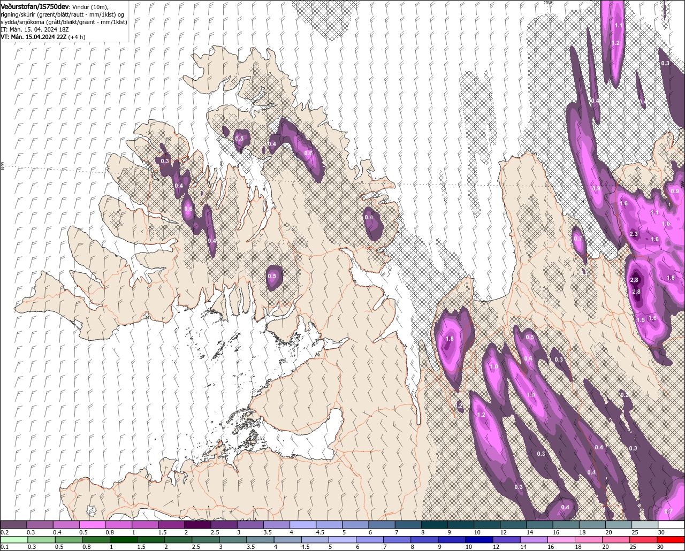Pick the pale grey 25 mm legend swatch
Image resolution: width=685 pixels, height=551 pixels.
pos(645,525)
